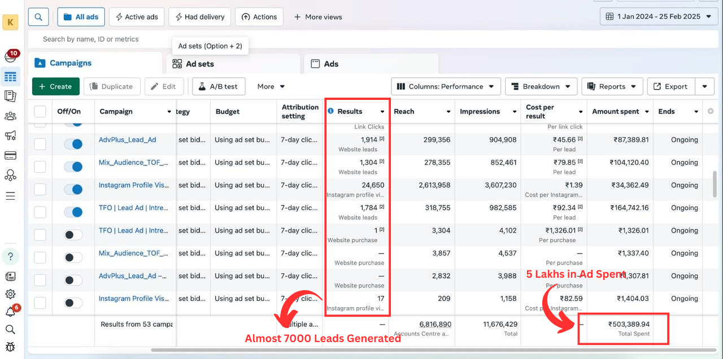Click the search by name, ID or metrics field
Screen dimensions: 723x359
click(x=226, y=39)
